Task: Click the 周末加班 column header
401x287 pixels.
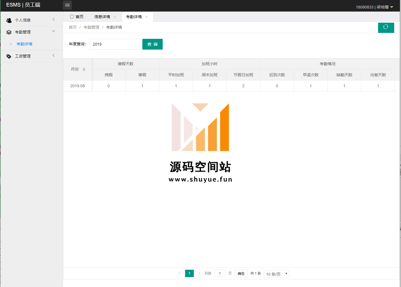Action: (210, 75)
